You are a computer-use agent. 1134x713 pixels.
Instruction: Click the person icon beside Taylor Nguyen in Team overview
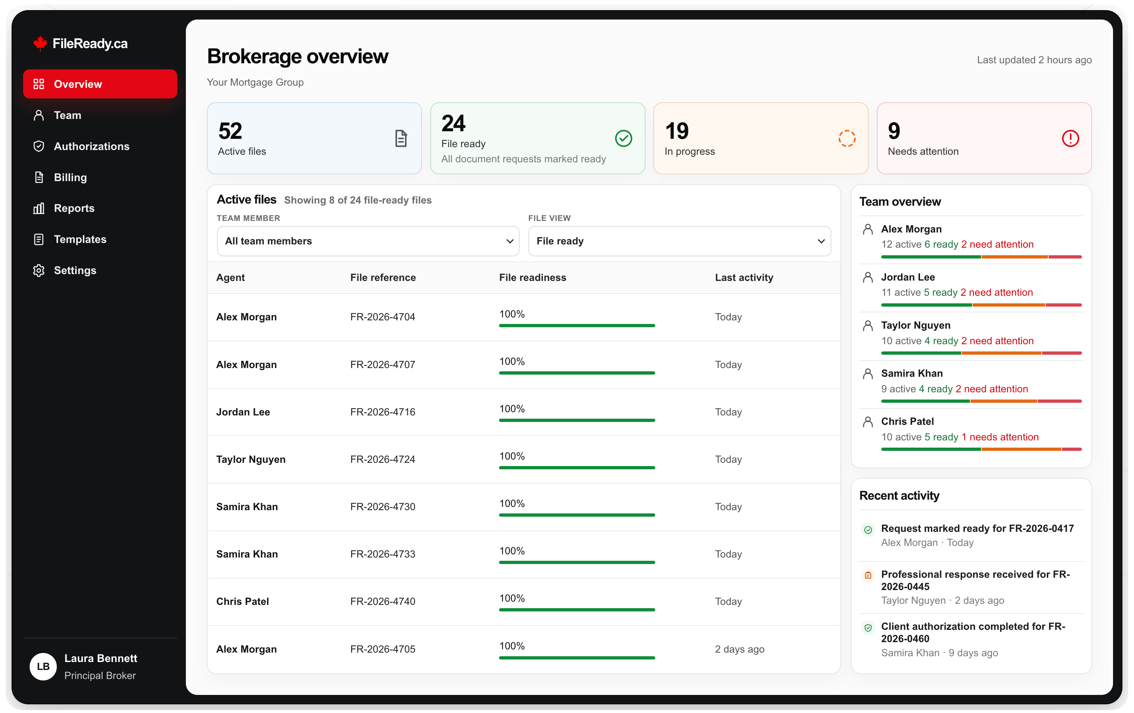point(868,325)
